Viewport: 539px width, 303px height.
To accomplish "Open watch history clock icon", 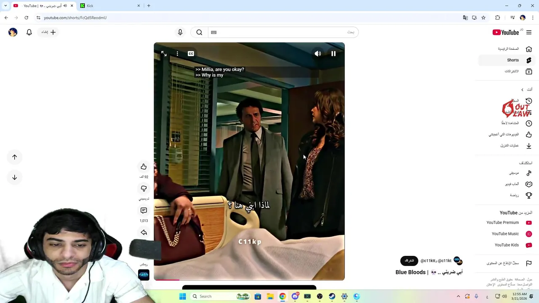I will pos(529,101).
